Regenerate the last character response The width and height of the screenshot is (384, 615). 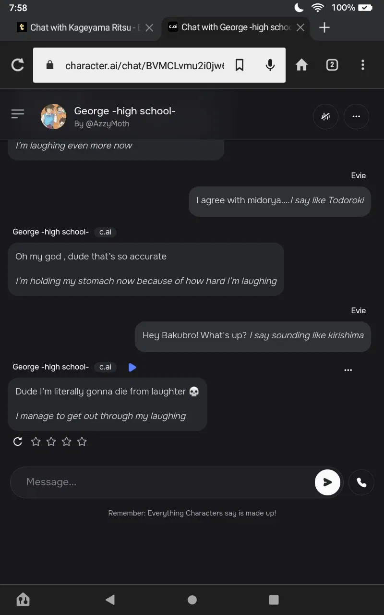point(18,442)
